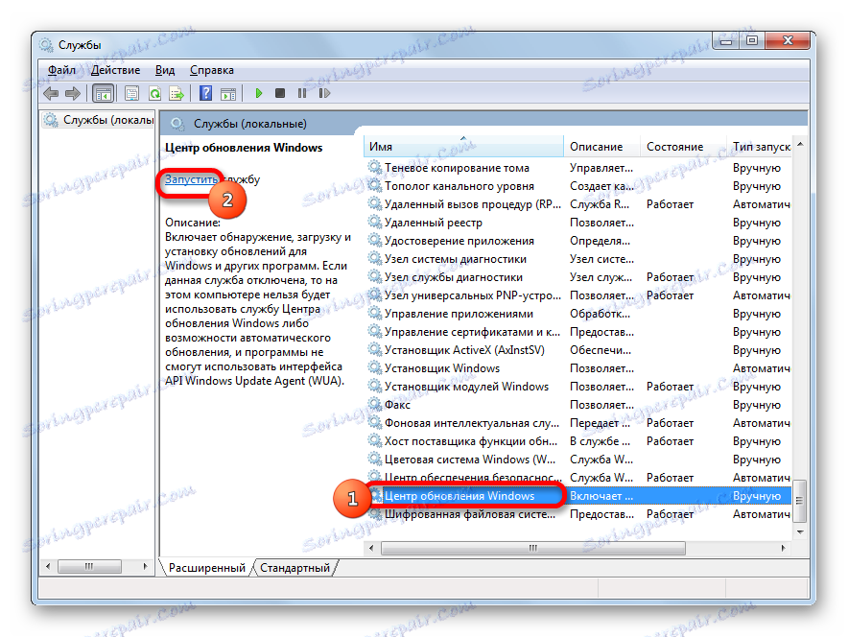Toggle the action pane toolbar icon
848x637 pixels.
[x=228, y=94]
